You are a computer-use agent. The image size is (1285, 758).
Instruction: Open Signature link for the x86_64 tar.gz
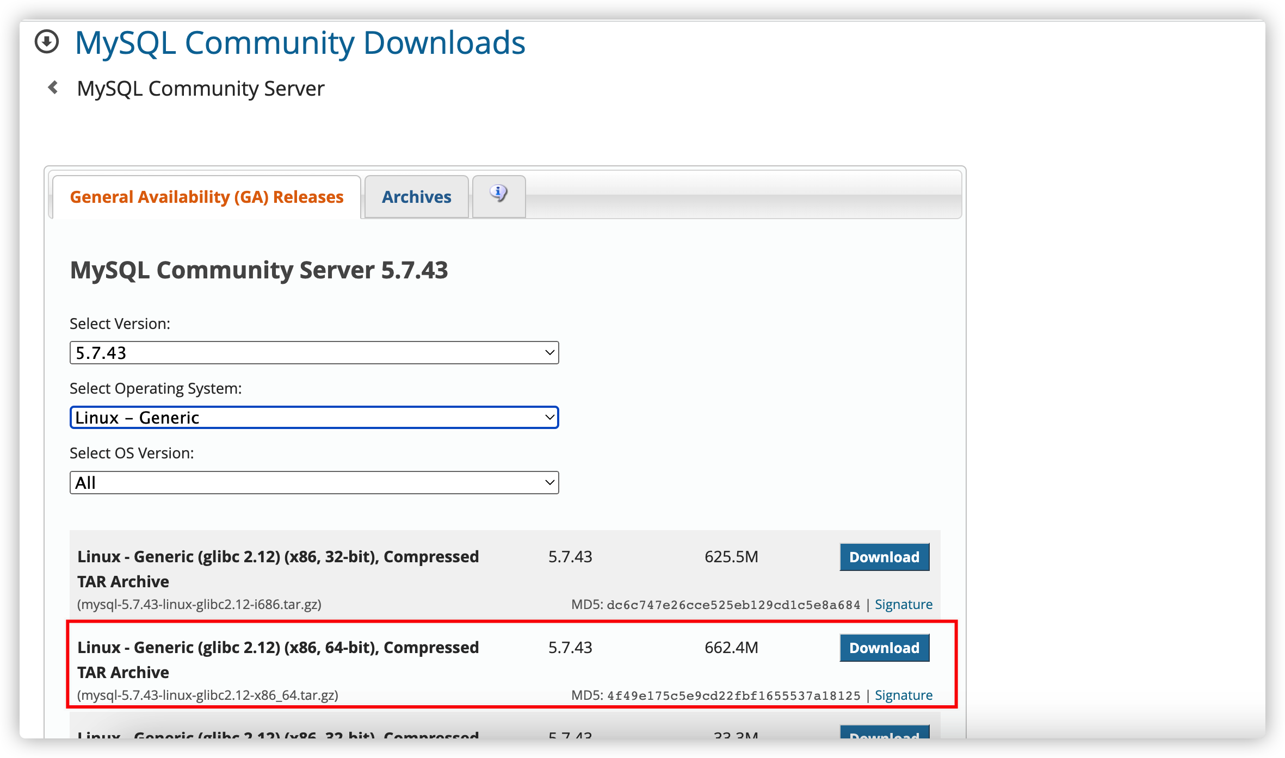tap(904, 695)
